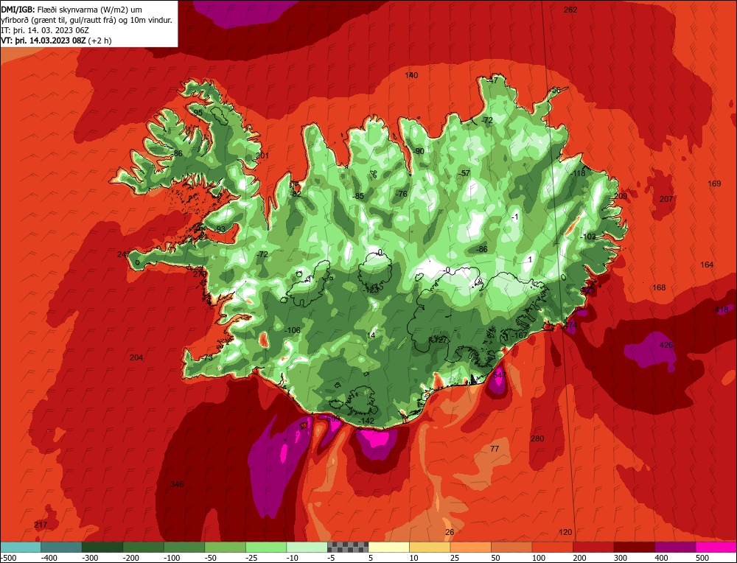Select the -106 value in southwest Iceland
Viewport: 737px width, 563px height.
click(x=292, y=330)
